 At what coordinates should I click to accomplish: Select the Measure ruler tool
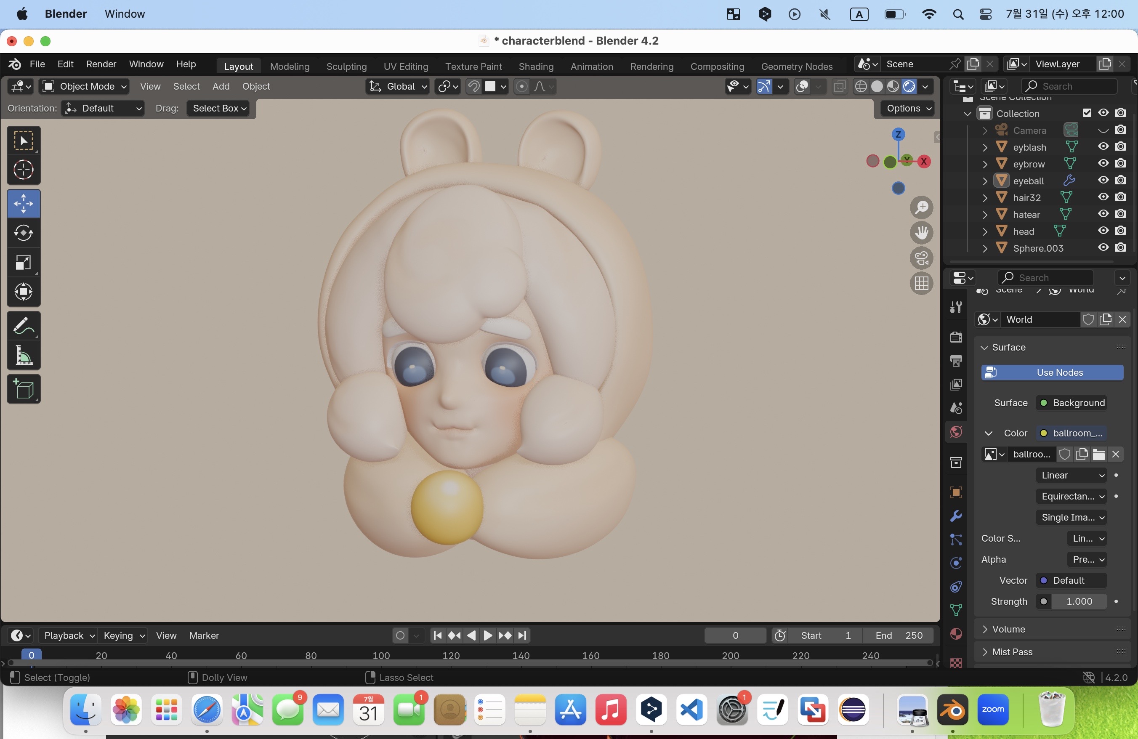point(24,355)
